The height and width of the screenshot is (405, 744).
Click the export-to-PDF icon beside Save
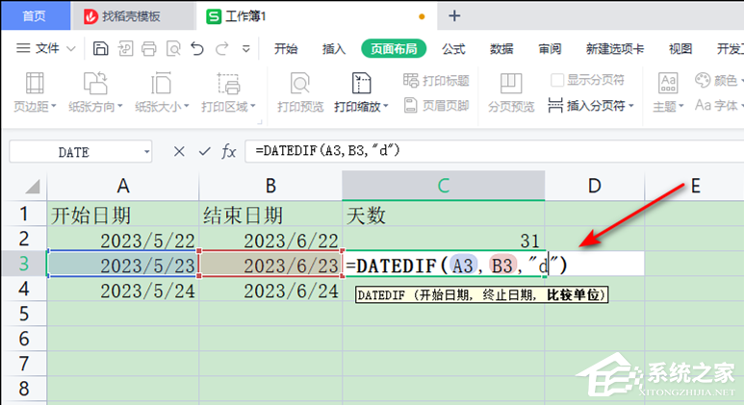(x=125, y=48)
